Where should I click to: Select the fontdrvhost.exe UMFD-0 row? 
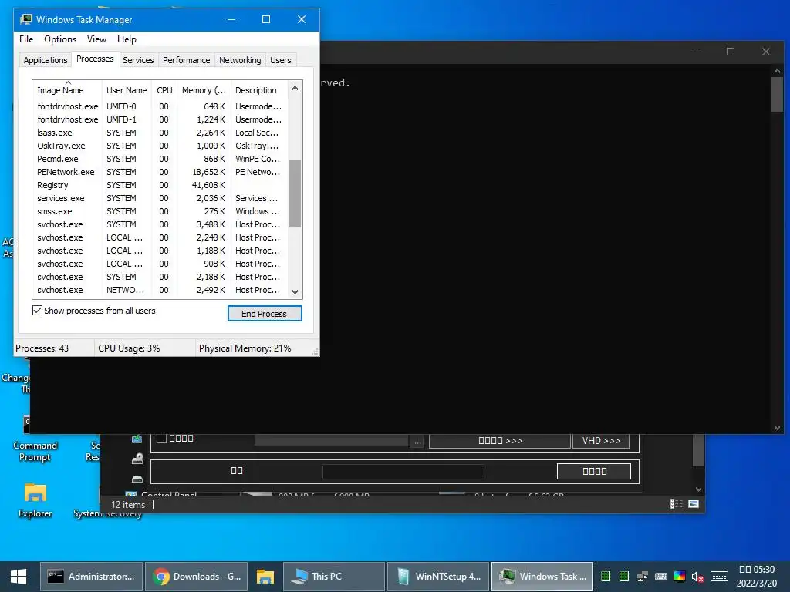(160, 106)
